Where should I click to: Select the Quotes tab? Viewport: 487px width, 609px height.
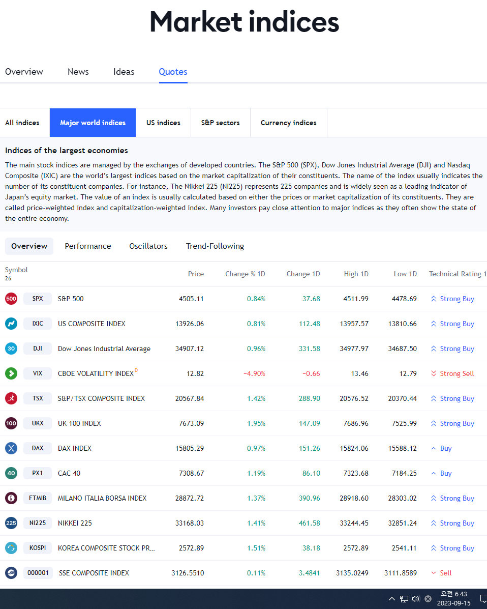tap(173, 71)
